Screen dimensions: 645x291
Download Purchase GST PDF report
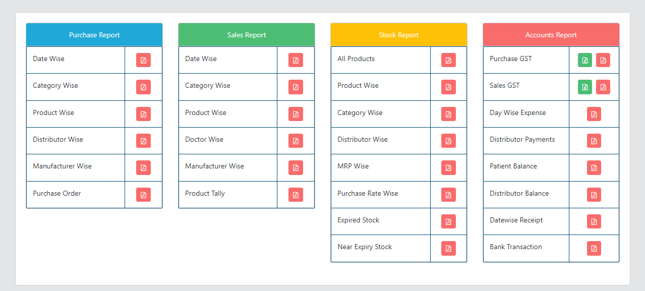[603, 60]
